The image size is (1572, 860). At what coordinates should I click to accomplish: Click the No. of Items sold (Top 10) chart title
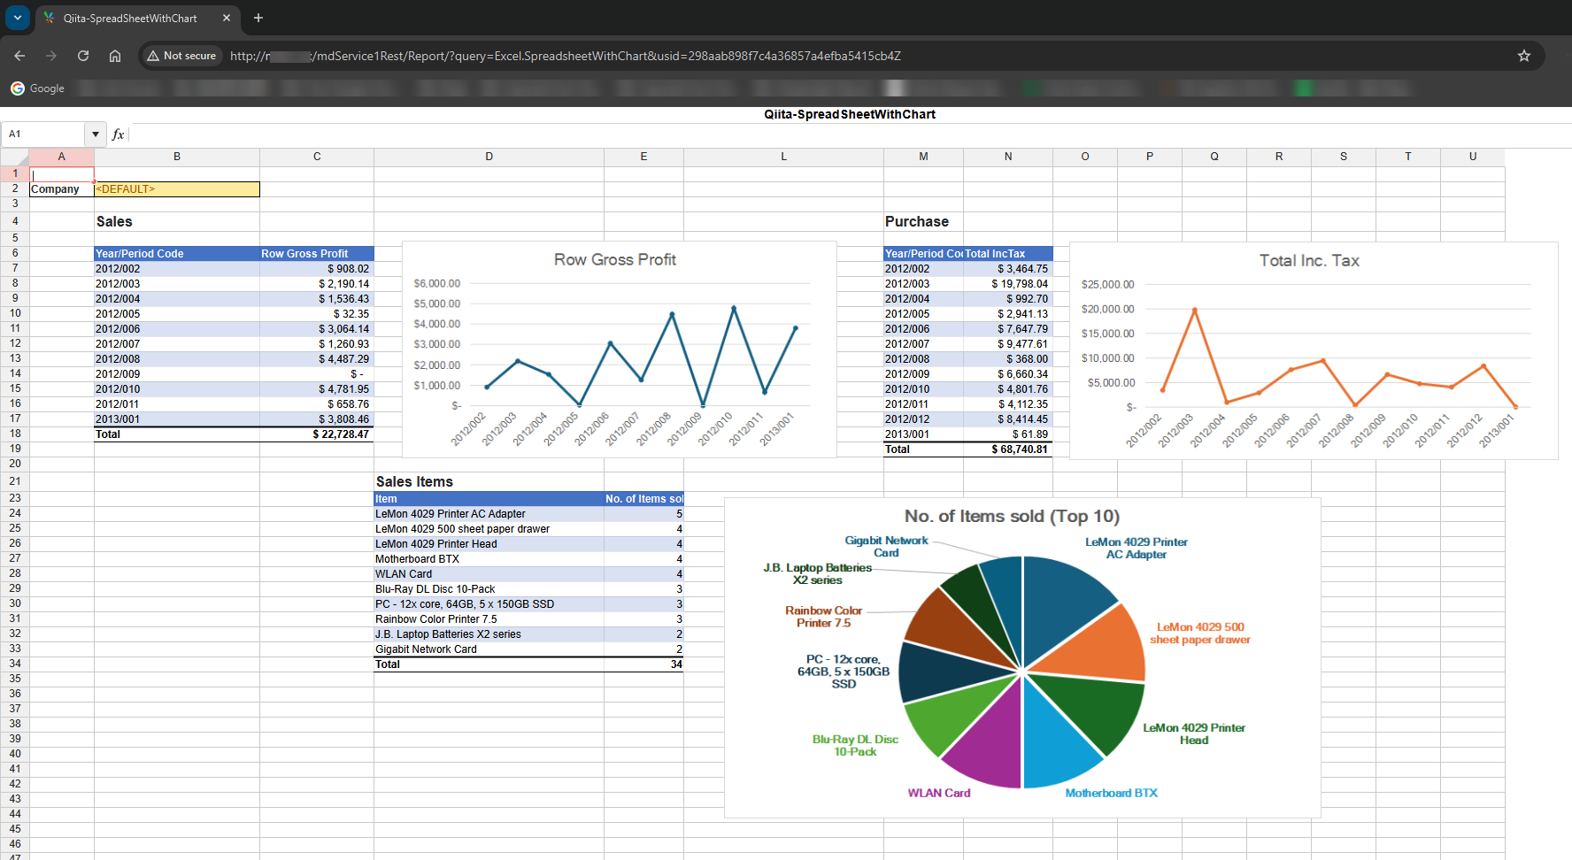1012,517
